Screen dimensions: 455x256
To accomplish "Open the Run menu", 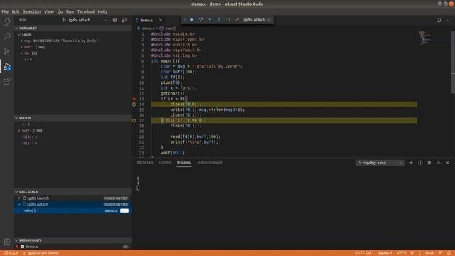I will 70,11.
